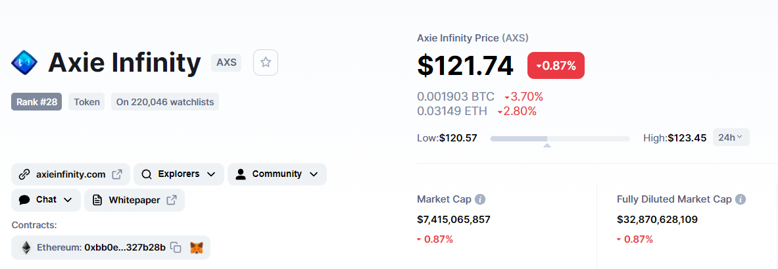Click the Whitepaper external link arrow

pyautogui.click(x=172, y=200)
